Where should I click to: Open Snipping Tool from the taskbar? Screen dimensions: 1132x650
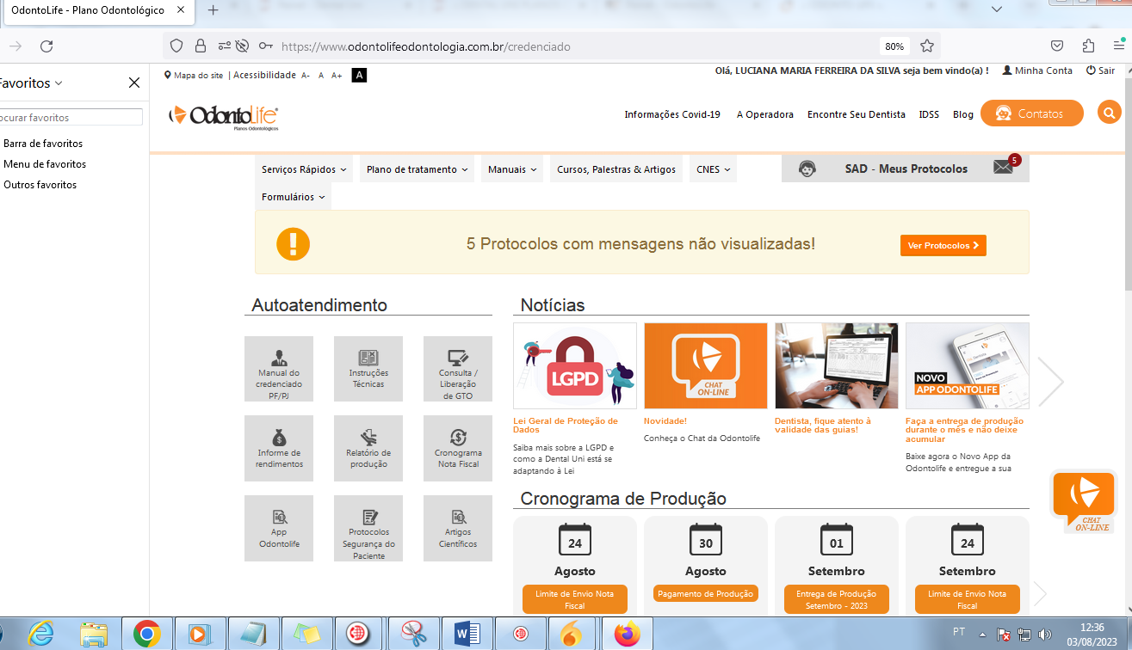coord(414,634)
